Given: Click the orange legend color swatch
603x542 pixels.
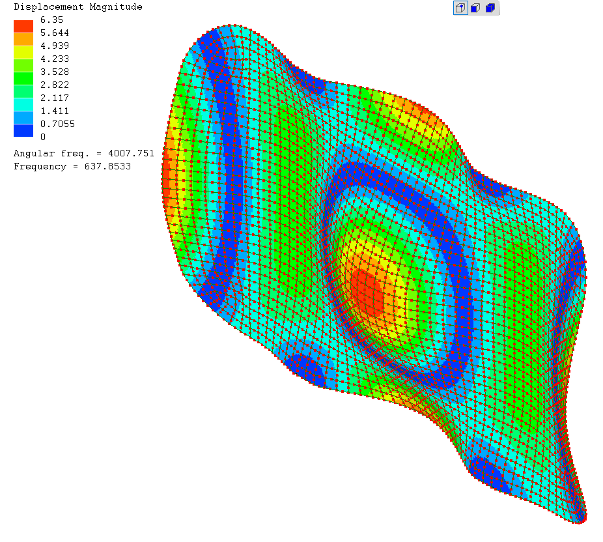Looking at the screenshot, I should pyautogui.click(x=23, y=40).
